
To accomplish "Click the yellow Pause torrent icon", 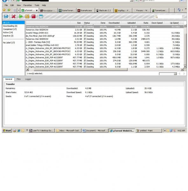I will [27, 17].
